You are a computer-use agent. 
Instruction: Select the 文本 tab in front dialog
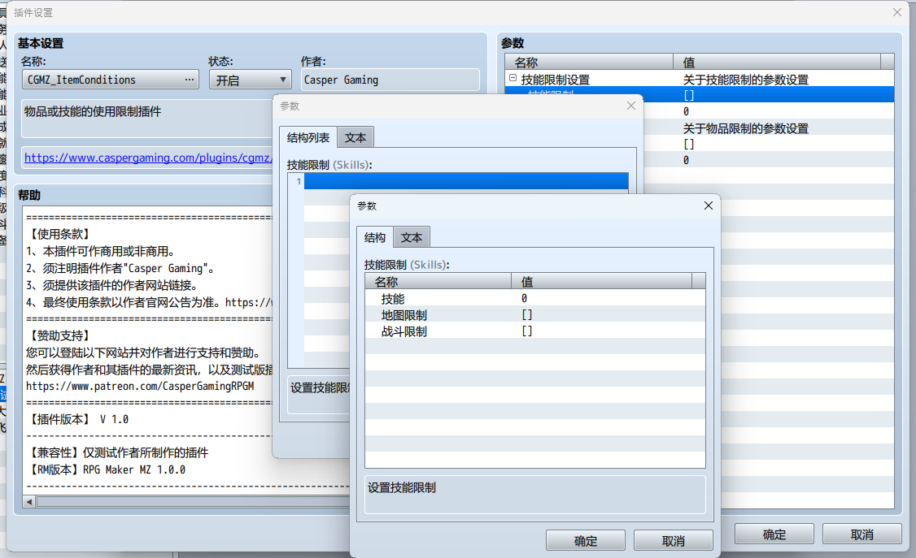[x=412, y=237]
